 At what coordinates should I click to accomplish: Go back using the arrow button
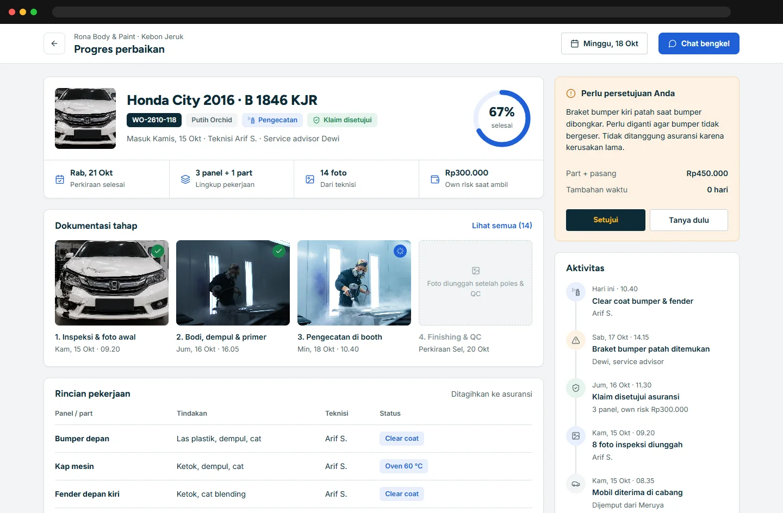pyautogui.click(x=54, y=43)
